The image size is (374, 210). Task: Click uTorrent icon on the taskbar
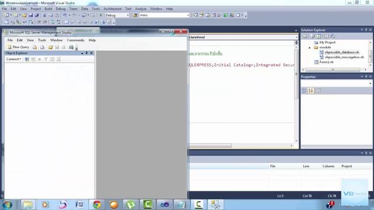(131, 205)
